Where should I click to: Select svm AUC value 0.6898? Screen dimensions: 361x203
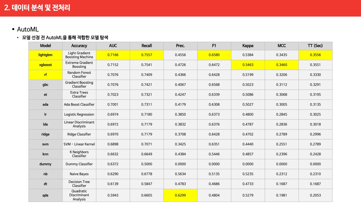click(113, 144)
